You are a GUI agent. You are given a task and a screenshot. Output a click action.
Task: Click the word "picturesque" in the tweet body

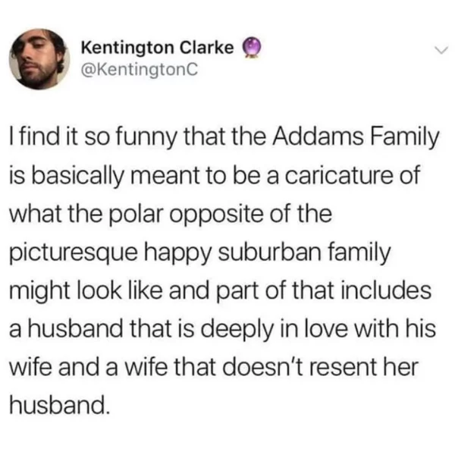[74, 253]
